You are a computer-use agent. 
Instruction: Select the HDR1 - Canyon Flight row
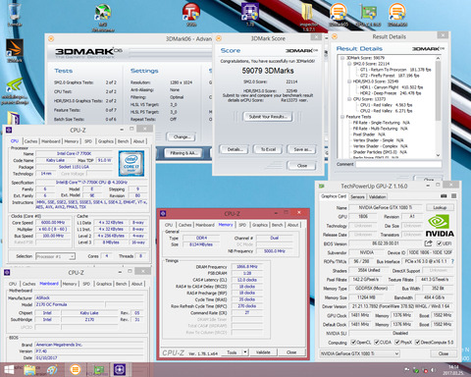392,87
